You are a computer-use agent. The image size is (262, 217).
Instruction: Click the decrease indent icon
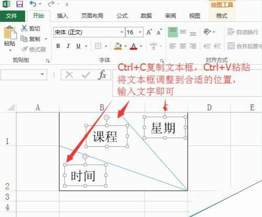pos(207,46)
